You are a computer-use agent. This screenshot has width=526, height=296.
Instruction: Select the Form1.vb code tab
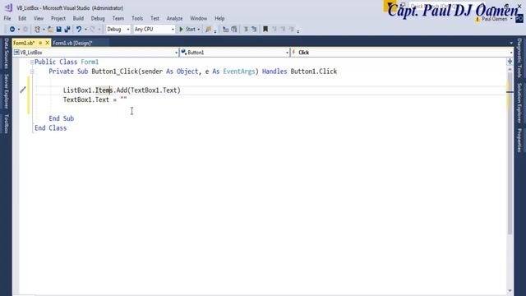coord(24,43)
